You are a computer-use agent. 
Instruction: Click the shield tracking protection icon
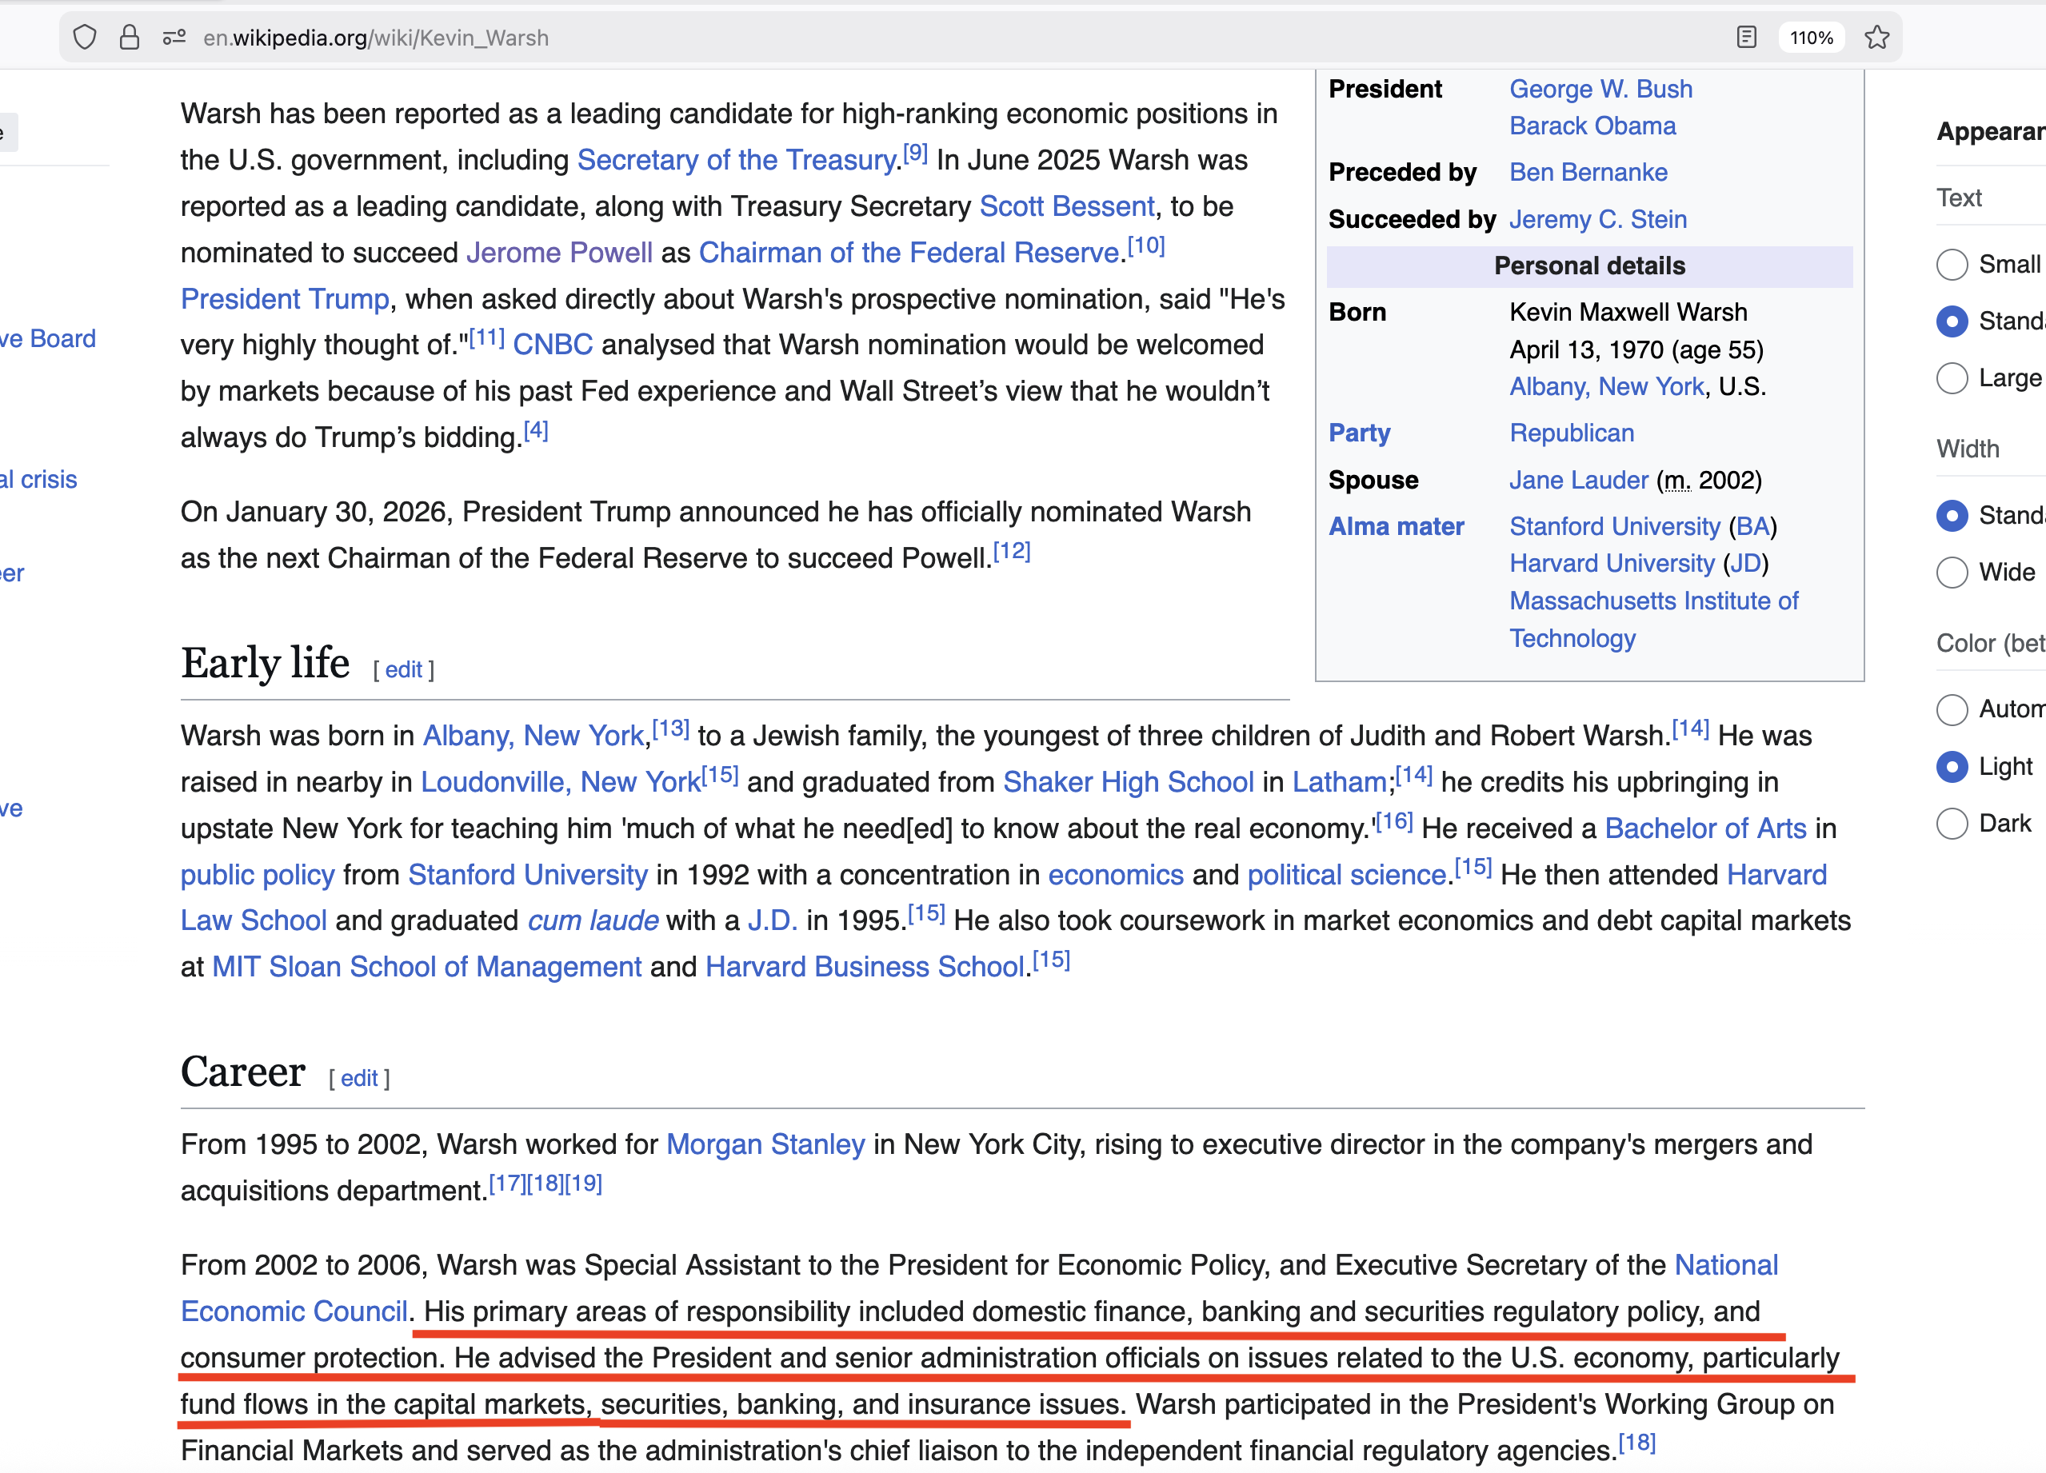tap(85, 38)
